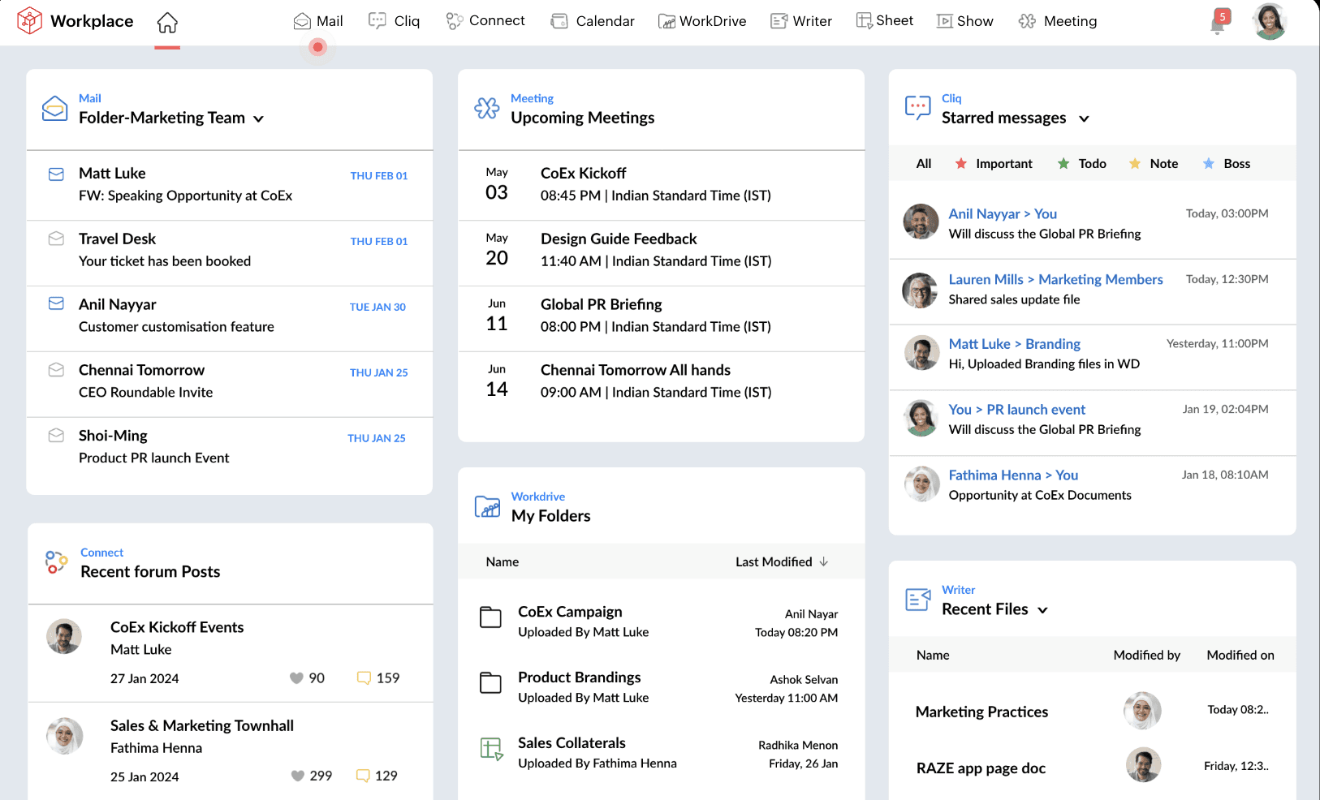Open the Sheet app tab

[885, 21]
